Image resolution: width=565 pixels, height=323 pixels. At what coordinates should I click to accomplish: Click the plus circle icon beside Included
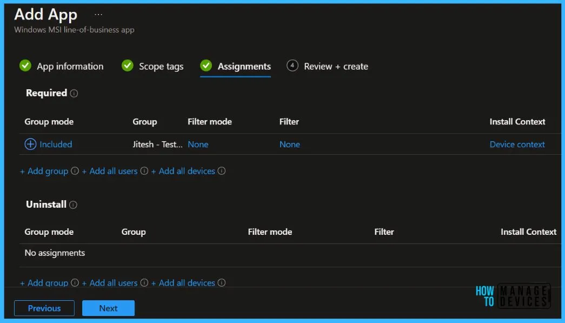tap(31, 144)
